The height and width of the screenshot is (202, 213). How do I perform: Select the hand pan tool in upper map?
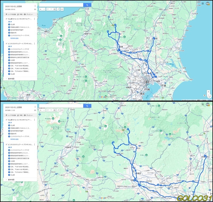click(48, 9)
